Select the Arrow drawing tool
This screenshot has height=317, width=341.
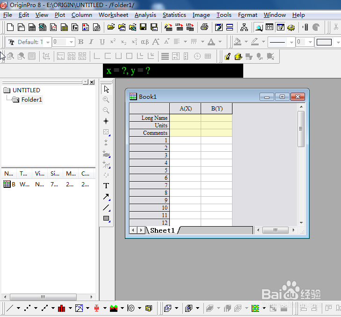[106, 197]
